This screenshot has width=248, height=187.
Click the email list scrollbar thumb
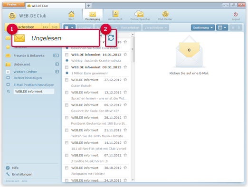coord(133,49)
